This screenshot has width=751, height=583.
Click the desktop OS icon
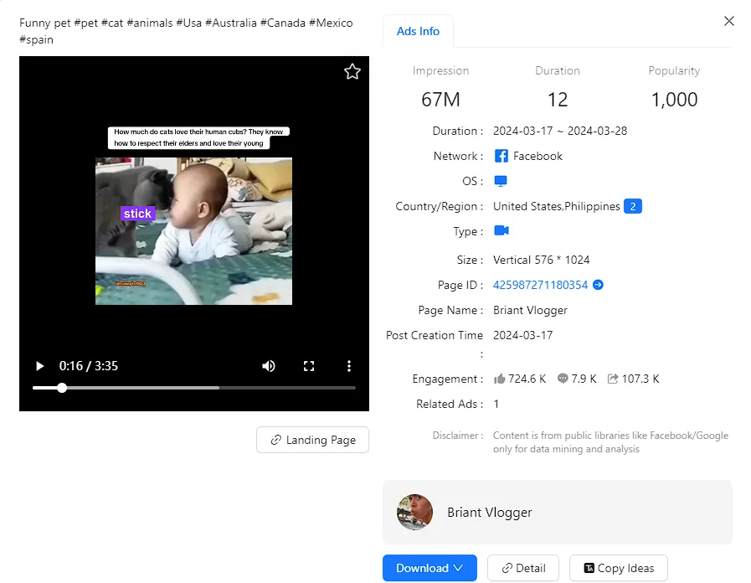(501, 181)
